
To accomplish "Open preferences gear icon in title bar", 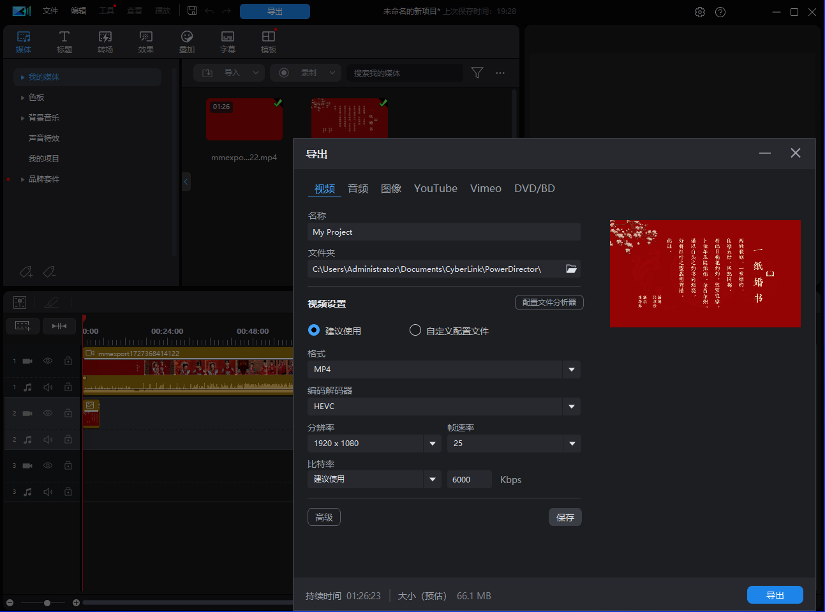I will (x=700, y=12).
